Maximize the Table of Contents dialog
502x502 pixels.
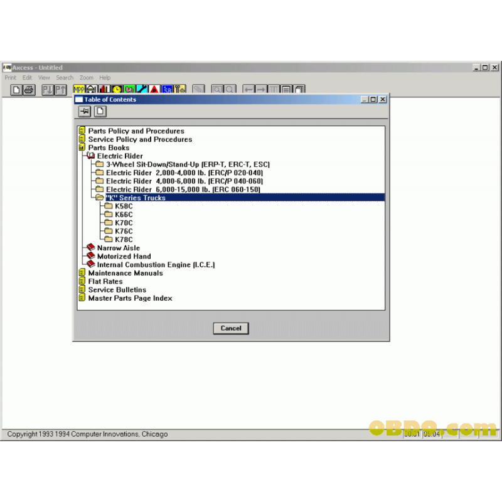point(373,99)
